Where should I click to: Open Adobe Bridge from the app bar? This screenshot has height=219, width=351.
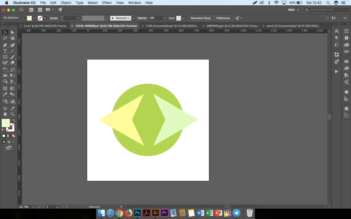click(31, 10)
